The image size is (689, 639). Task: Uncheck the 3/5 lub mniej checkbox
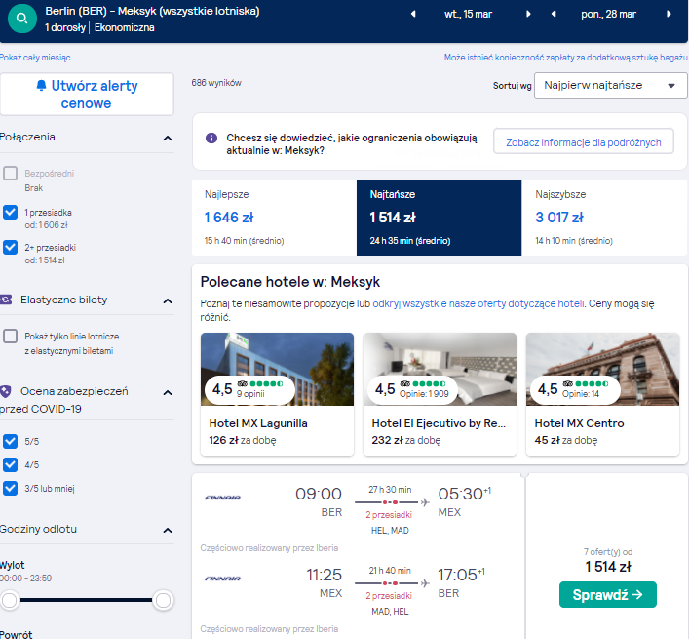coord(10,488)
